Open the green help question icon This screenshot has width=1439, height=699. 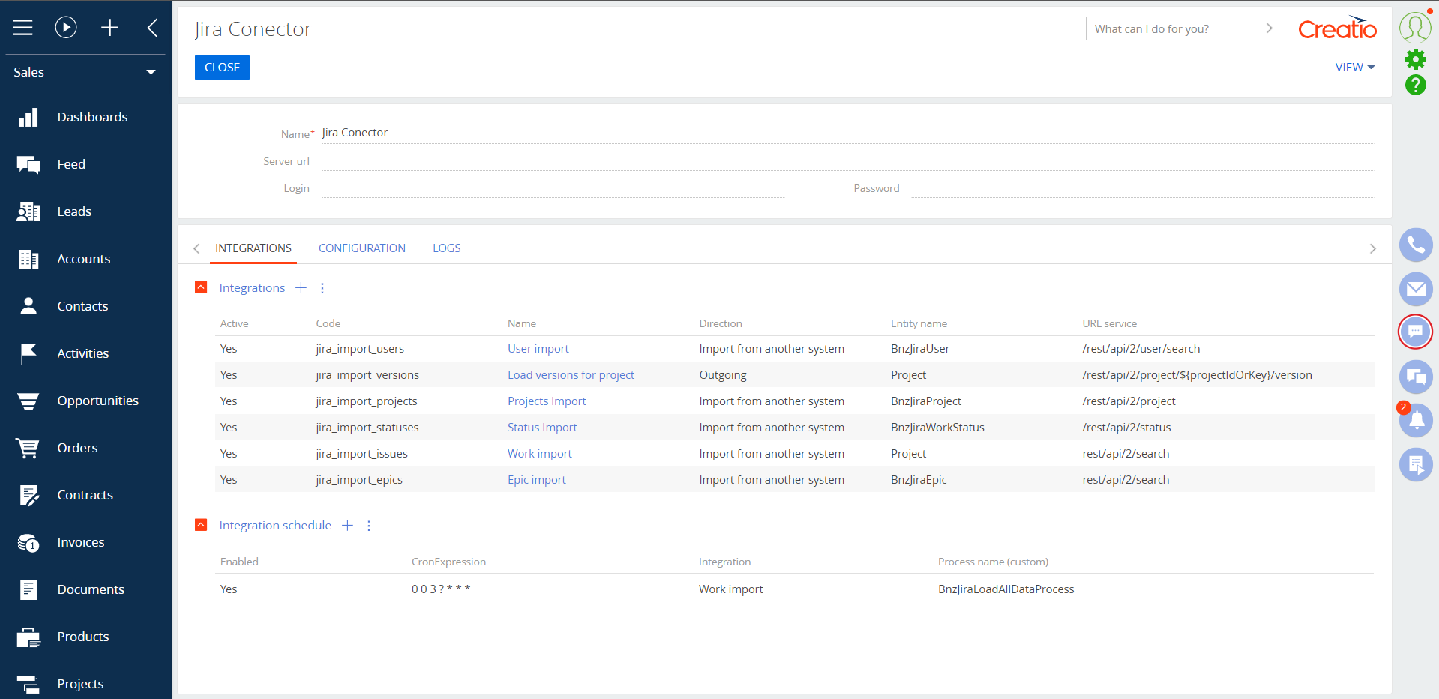tap(1415, 85)
